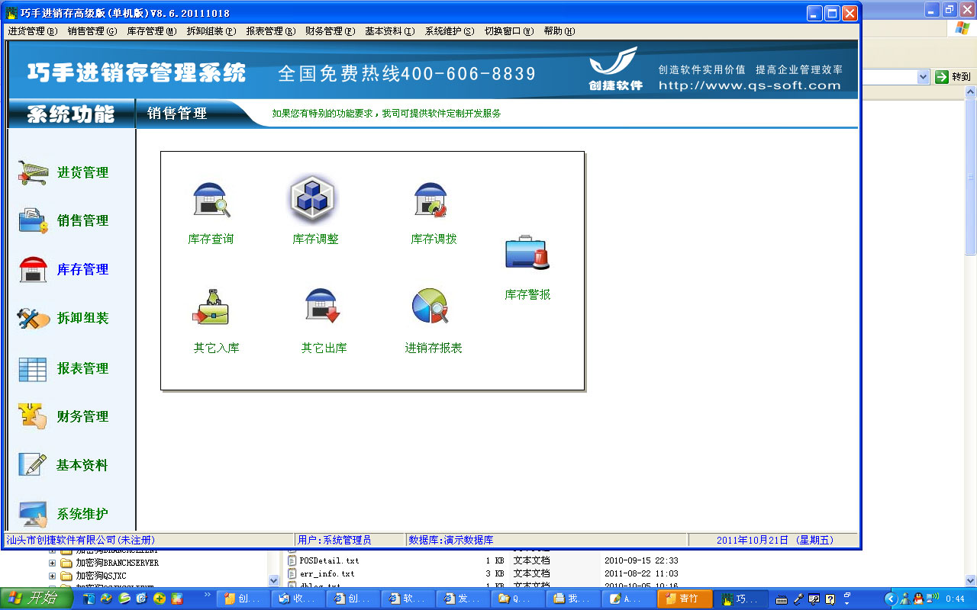Open the 库存调拨 inventory transfer icon
The height and width of the screenshot is (610, 977).
[x=431, y=201]
